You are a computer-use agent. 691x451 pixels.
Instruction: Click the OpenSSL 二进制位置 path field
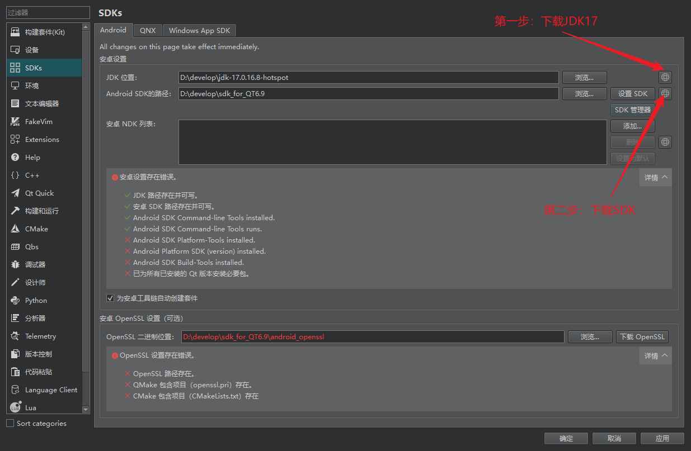pos(373,336)
